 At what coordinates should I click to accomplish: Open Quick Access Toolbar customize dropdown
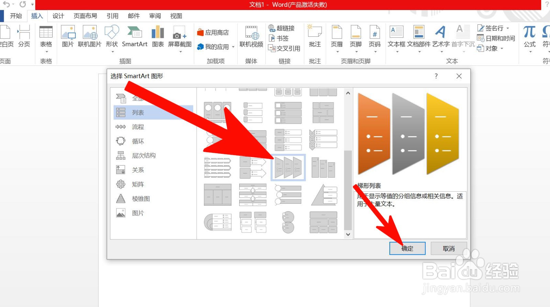(x=33, y=4)
